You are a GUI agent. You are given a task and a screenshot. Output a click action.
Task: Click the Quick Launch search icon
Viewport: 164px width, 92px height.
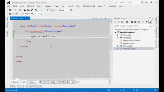(x=142, y=2)
